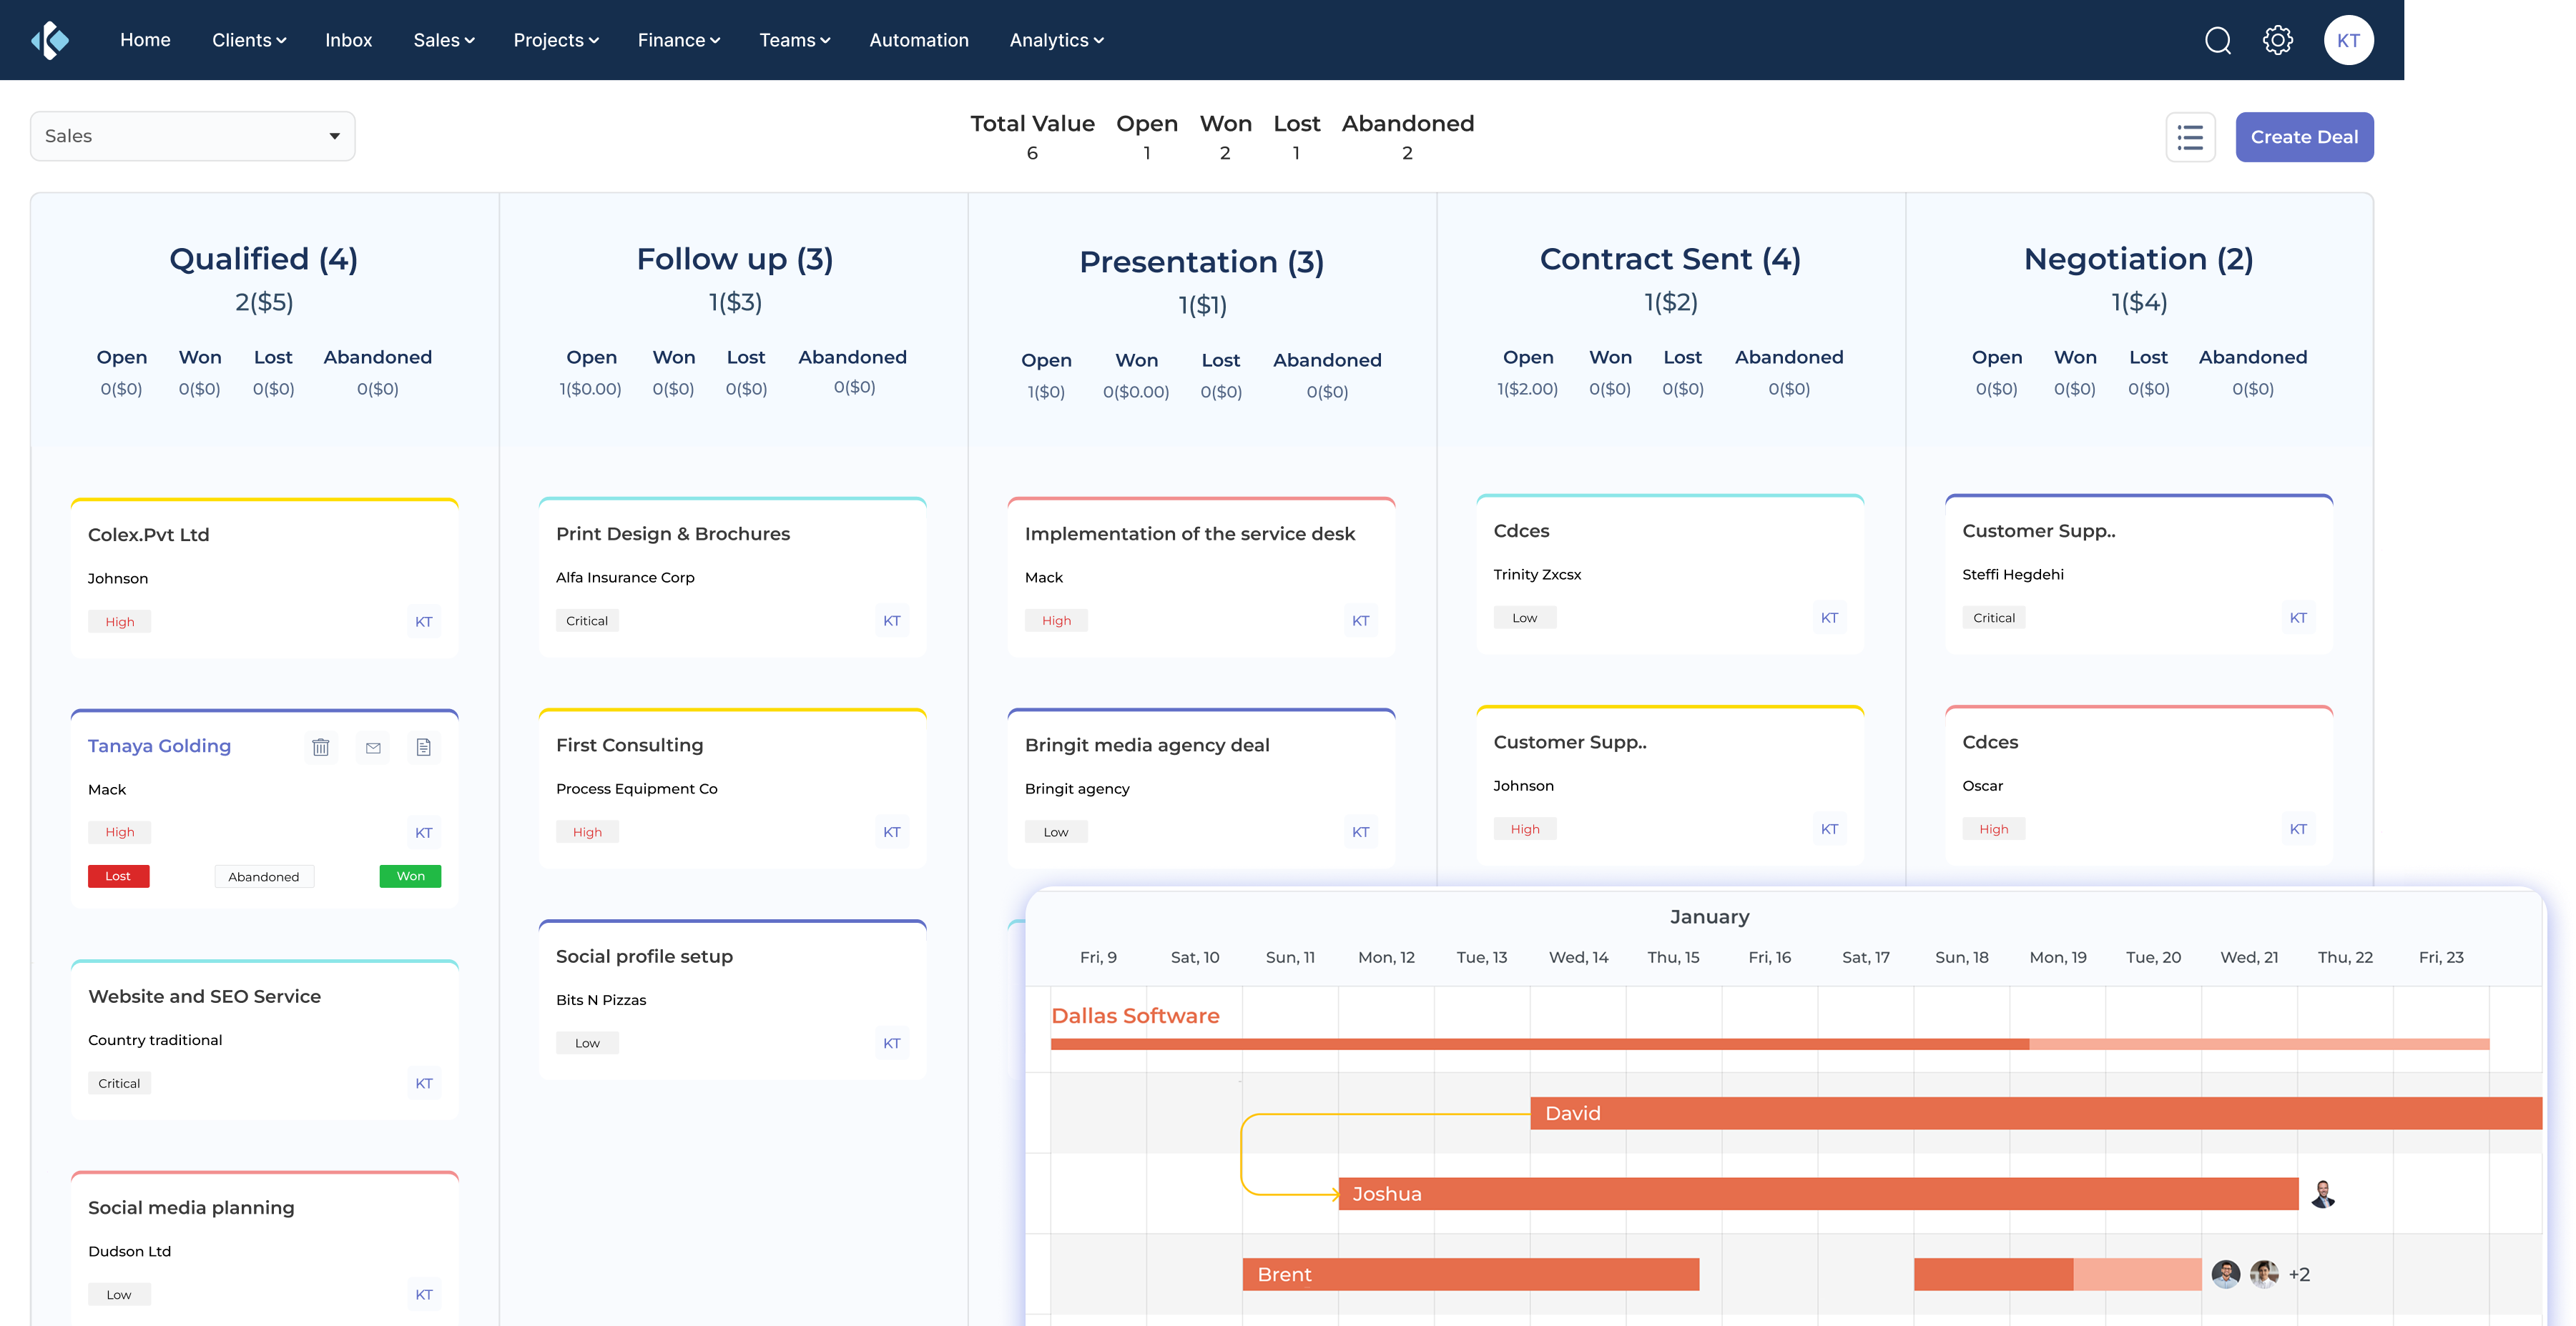Expand the Analytics menu
Screen dimensions: 2576x1326
[x=1056, y=40]
